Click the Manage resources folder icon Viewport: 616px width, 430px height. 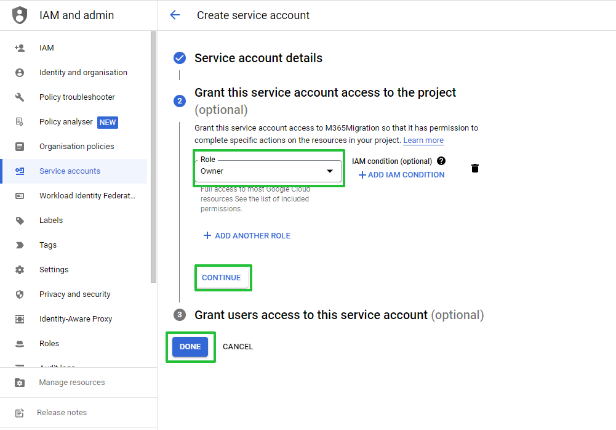(20, 383)
